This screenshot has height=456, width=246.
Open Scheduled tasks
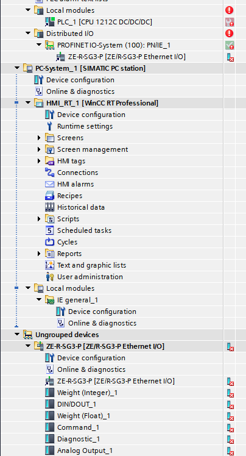(x=84, y=230)
